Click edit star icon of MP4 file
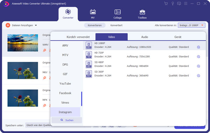The width and height of the screenshot is (210, 133). pos(44,105)
